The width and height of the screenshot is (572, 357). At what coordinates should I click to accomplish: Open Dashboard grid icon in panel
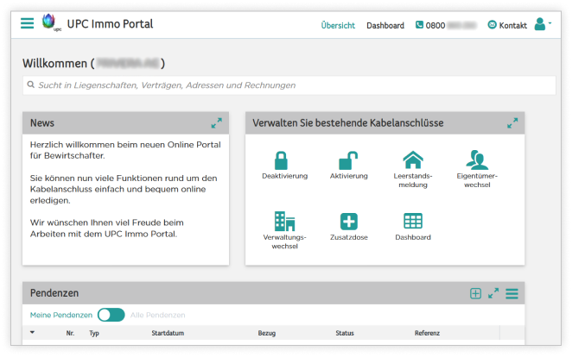tap(413, 221)
